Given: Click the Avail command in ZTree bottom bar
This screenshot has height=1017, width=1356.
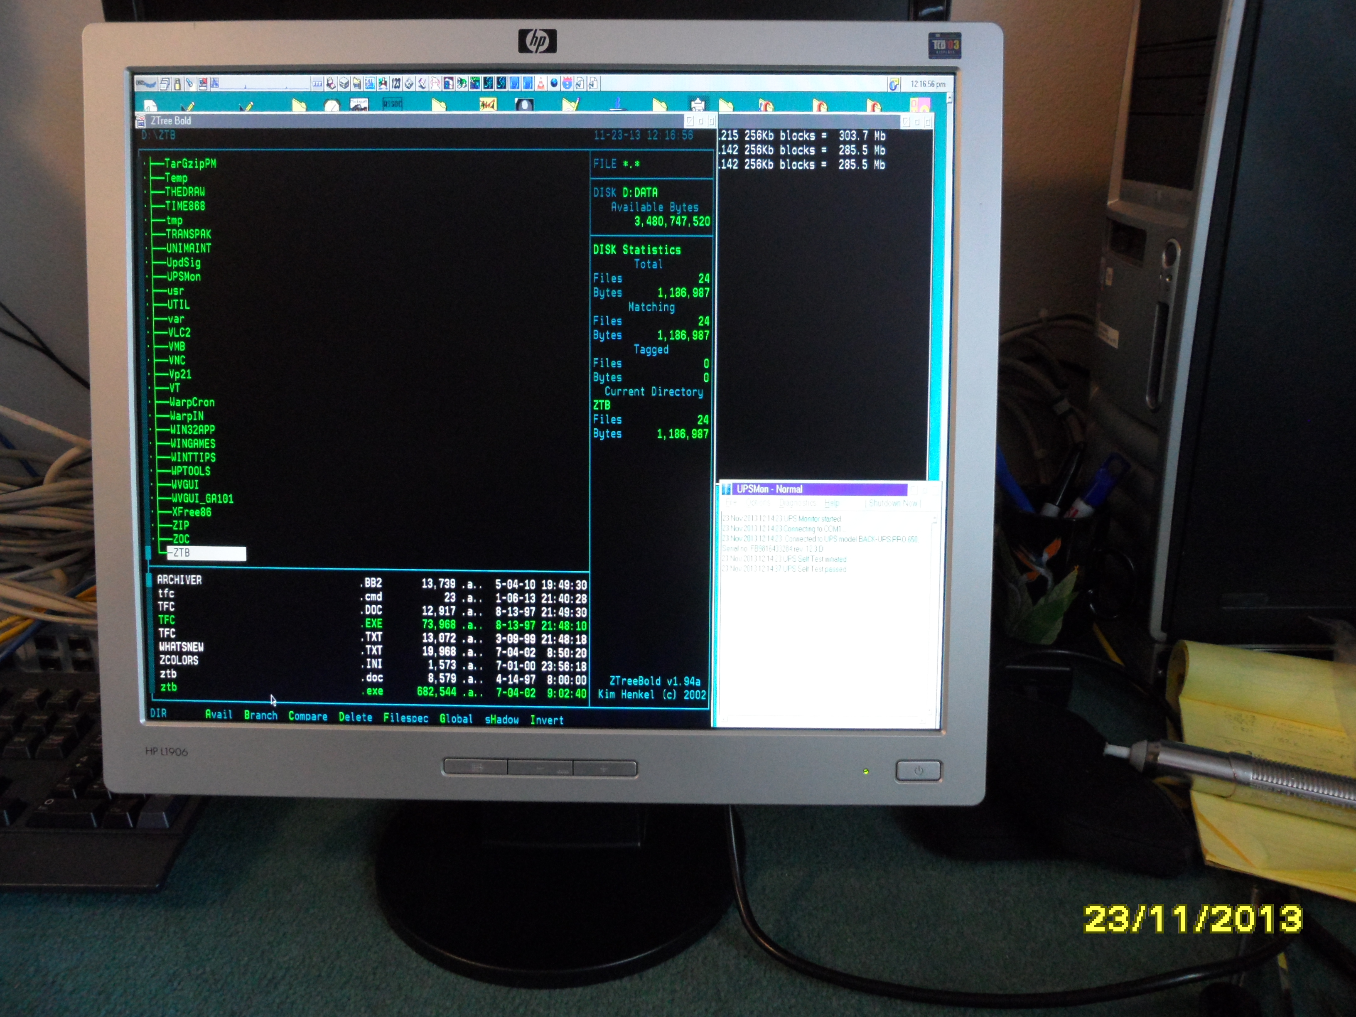Looking at the screenshot, I should (x=219, y=714).
